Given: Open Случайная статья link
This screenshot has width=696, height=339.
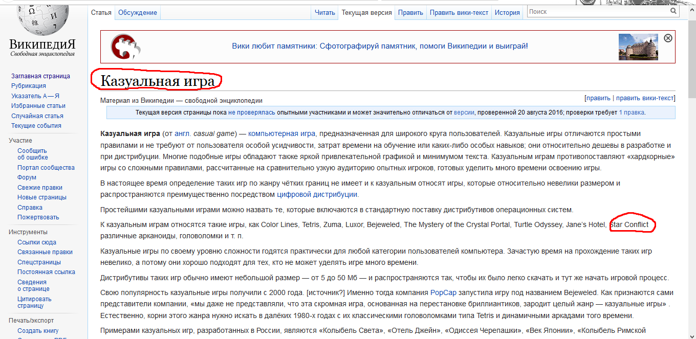Looking at the screenshot, I should click(37, 116).
